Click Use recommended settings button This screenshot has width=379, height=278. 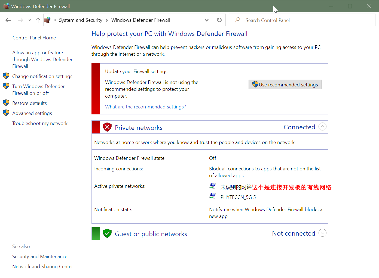click(285, 85)
